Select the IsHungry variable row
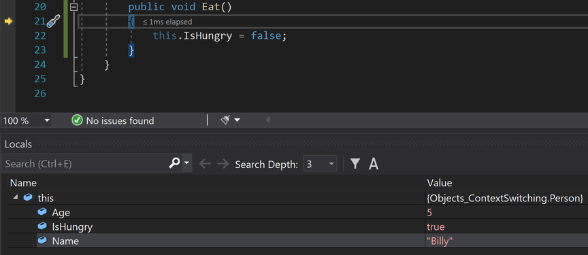Screen dimensions: 588x255 (298, 226)
